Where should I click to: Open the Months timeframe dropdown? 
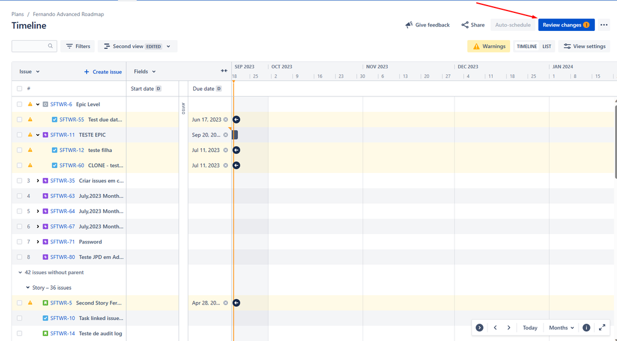coord(561,327)
